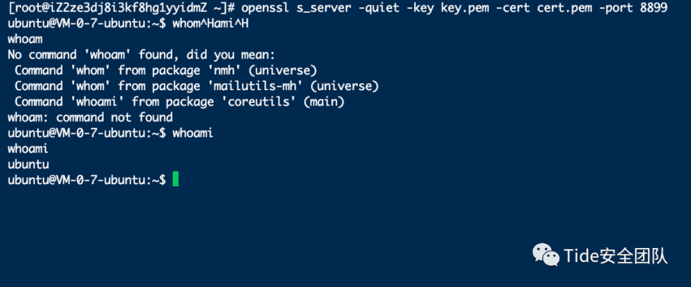
Task: Click the 'coreutils' package suggestion line
Action: [179, 102]
